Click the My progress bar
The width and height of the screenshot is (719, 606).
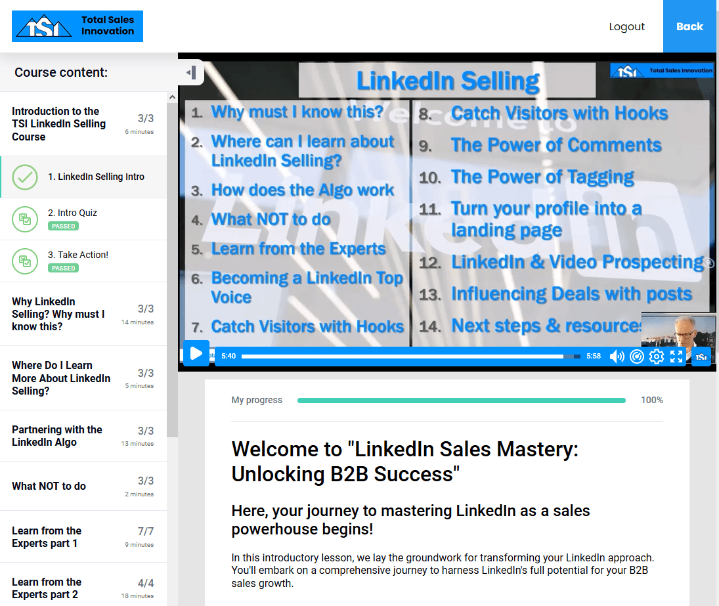[462, 400]
